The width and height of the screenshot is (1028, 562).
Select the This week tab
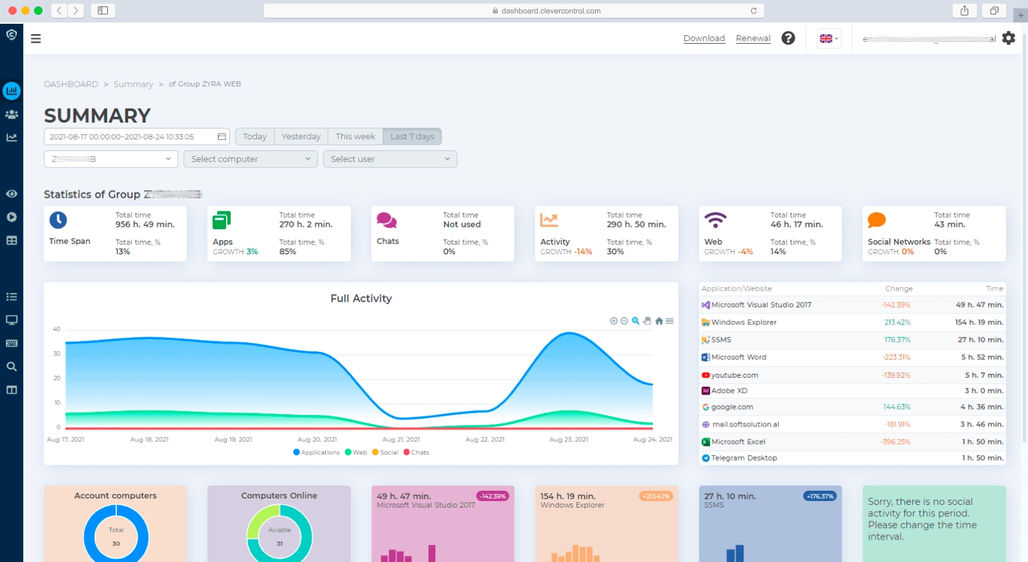[x=355, y=136]
